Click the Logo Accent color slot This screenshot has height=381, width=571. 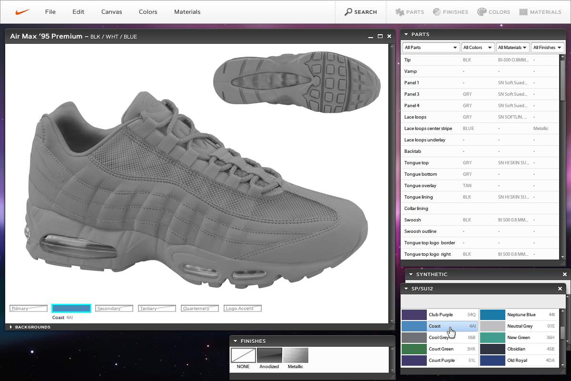coord(242,309)
